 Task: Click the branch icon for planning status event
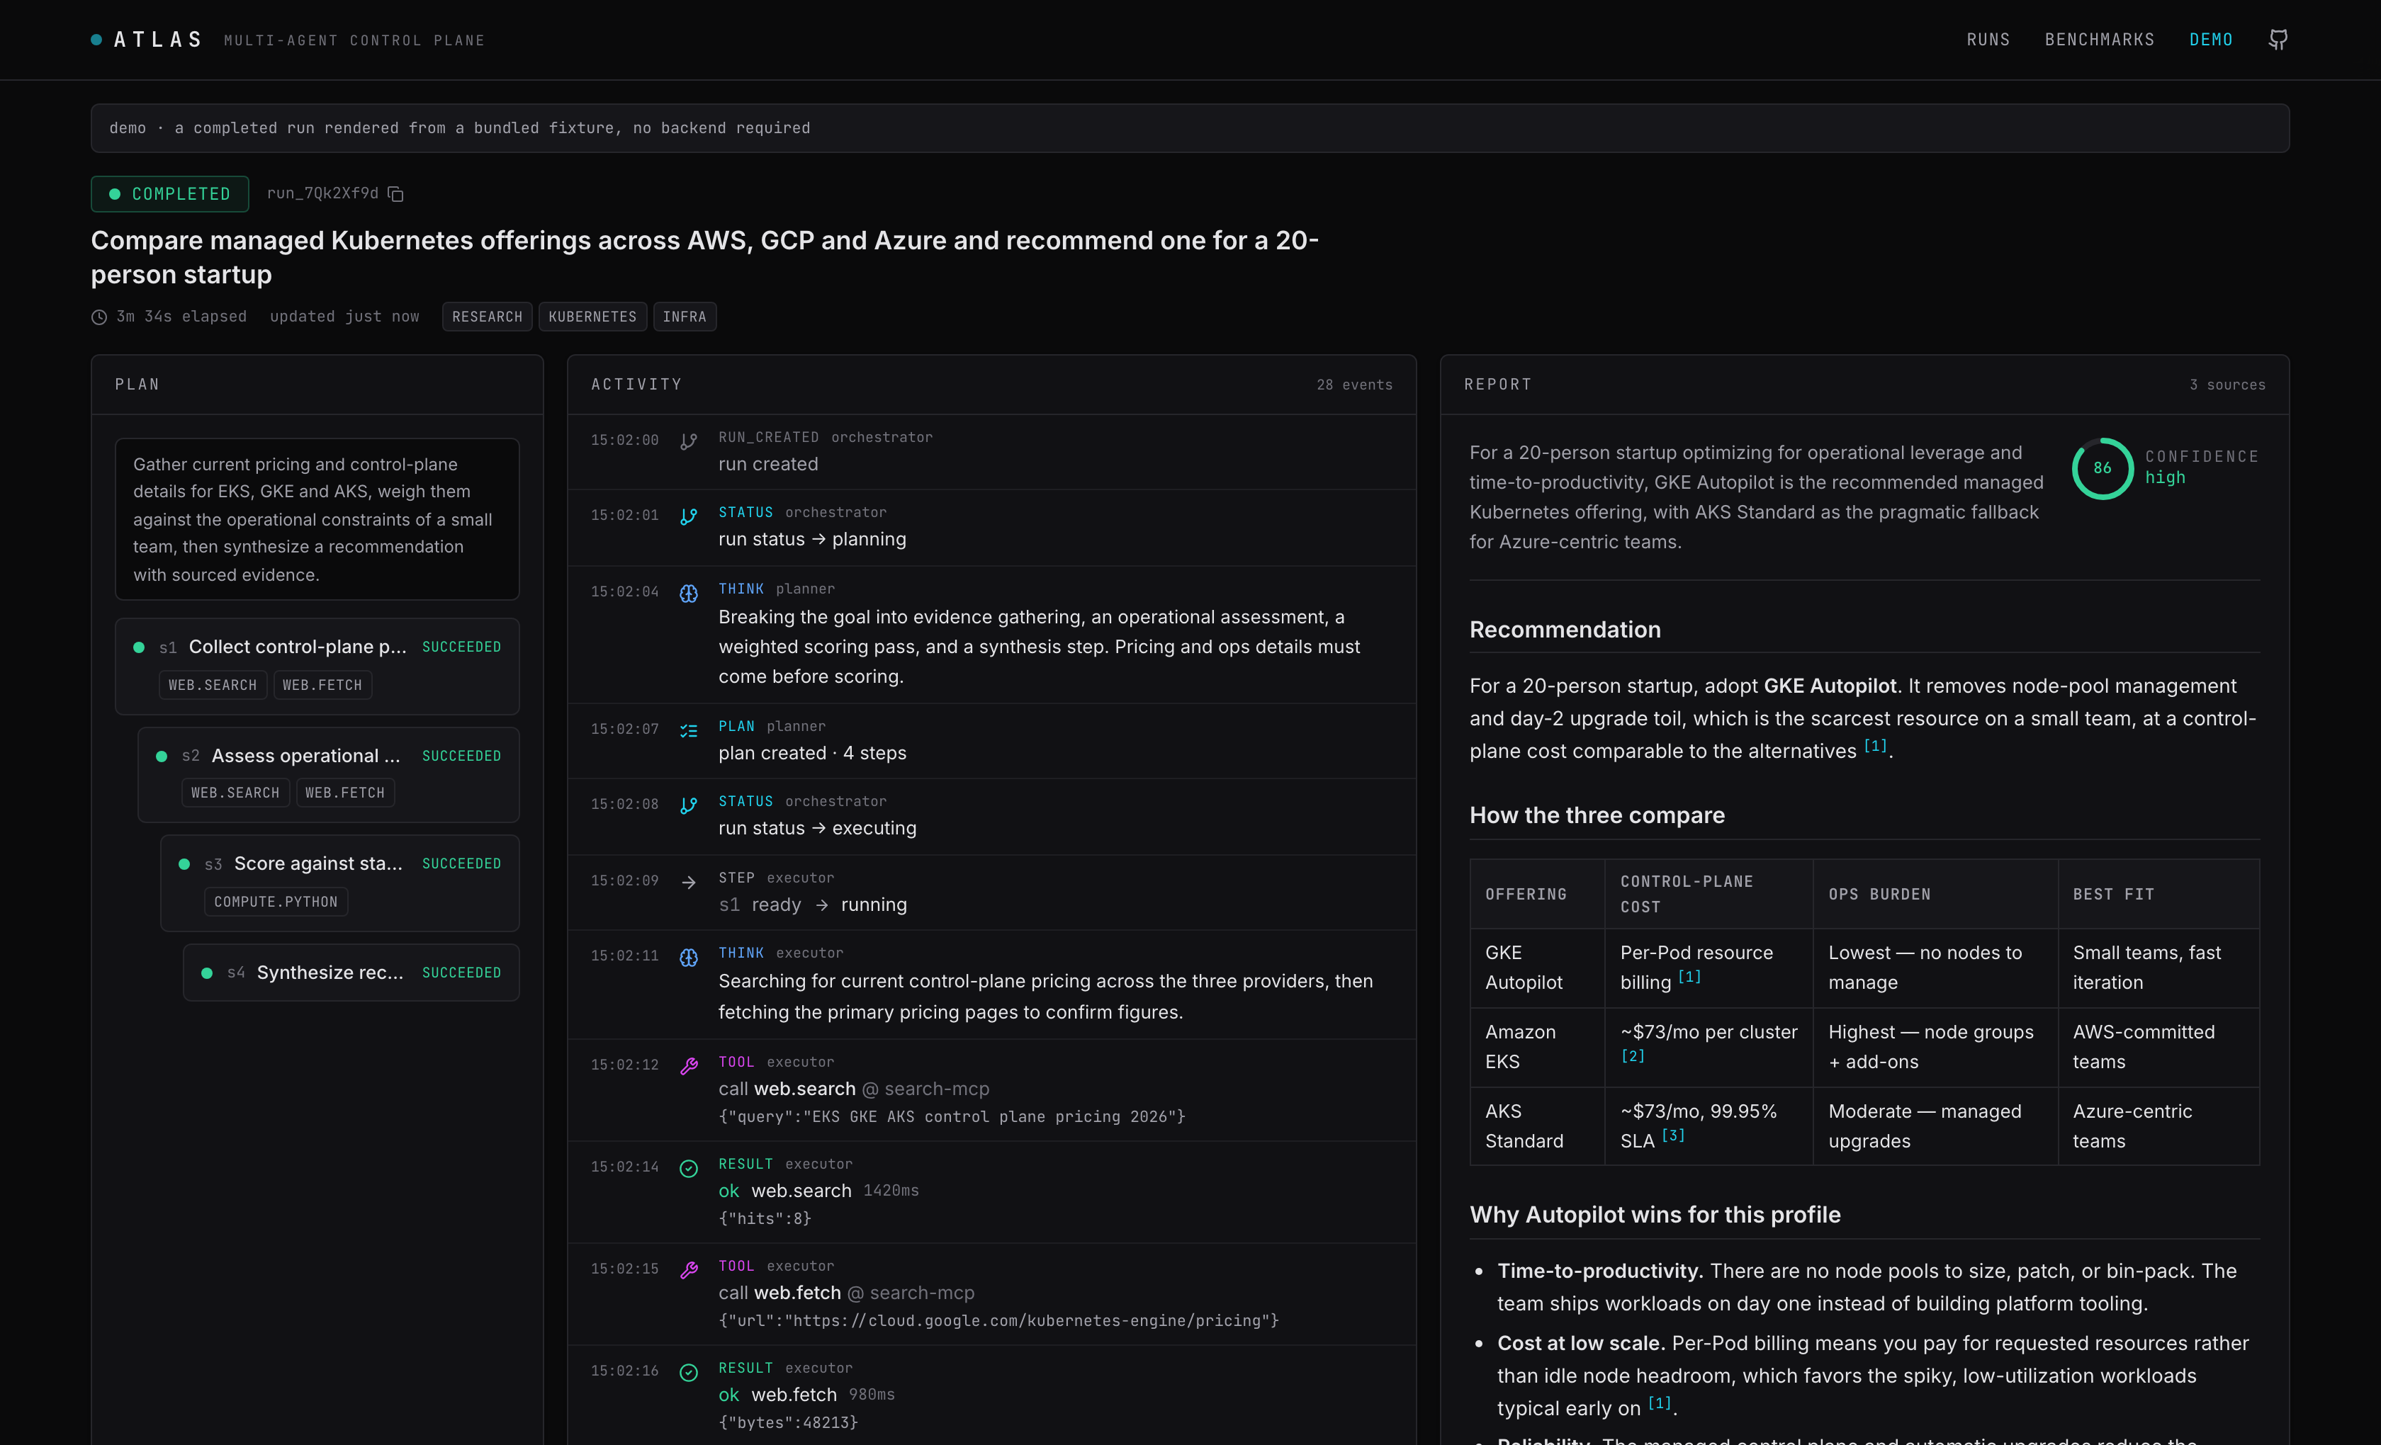click(688, 517)
